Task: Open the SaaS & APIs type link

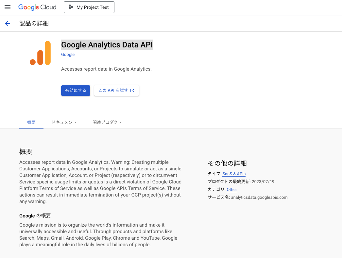Action: point(234,174)
